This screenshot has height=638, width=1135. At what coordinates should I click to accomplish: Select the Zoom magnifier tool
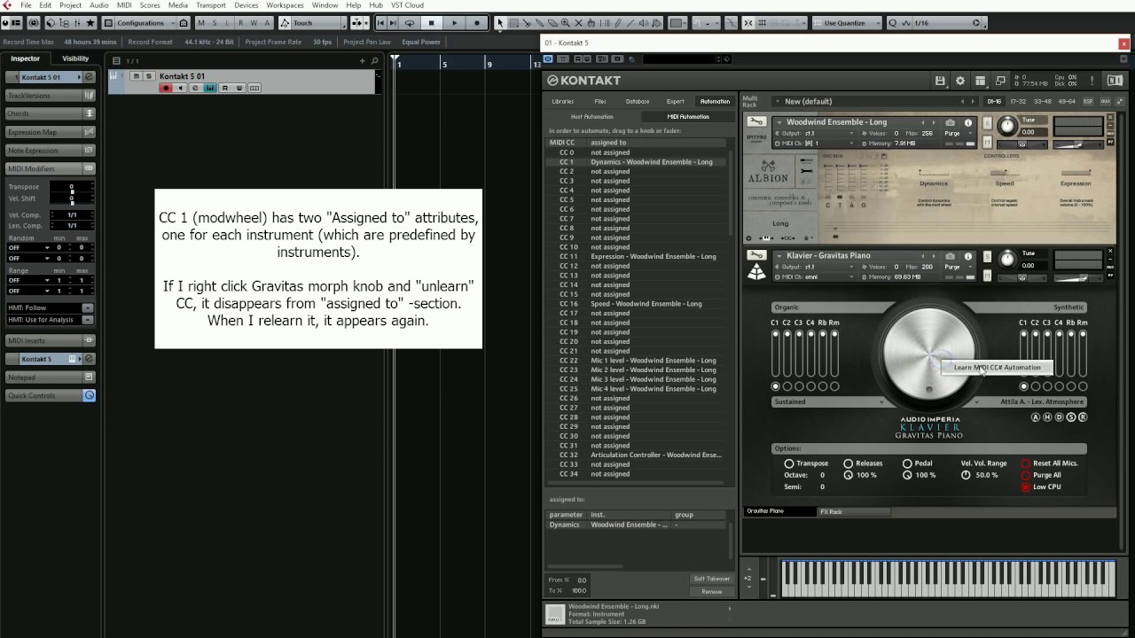pyautogui.click(x=565, y=23)
